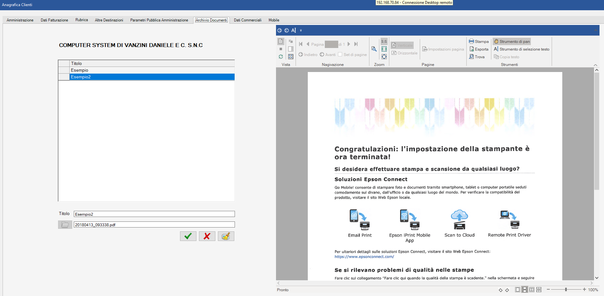
Task: Click the fit page width zoom icon
Action: (384, 49)
